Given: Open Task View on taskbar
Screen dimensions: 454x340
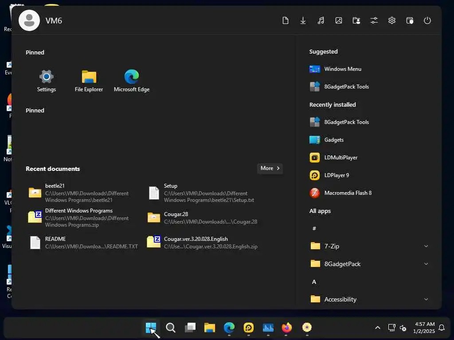Looking at the screenshot, I should pos(190,328).
